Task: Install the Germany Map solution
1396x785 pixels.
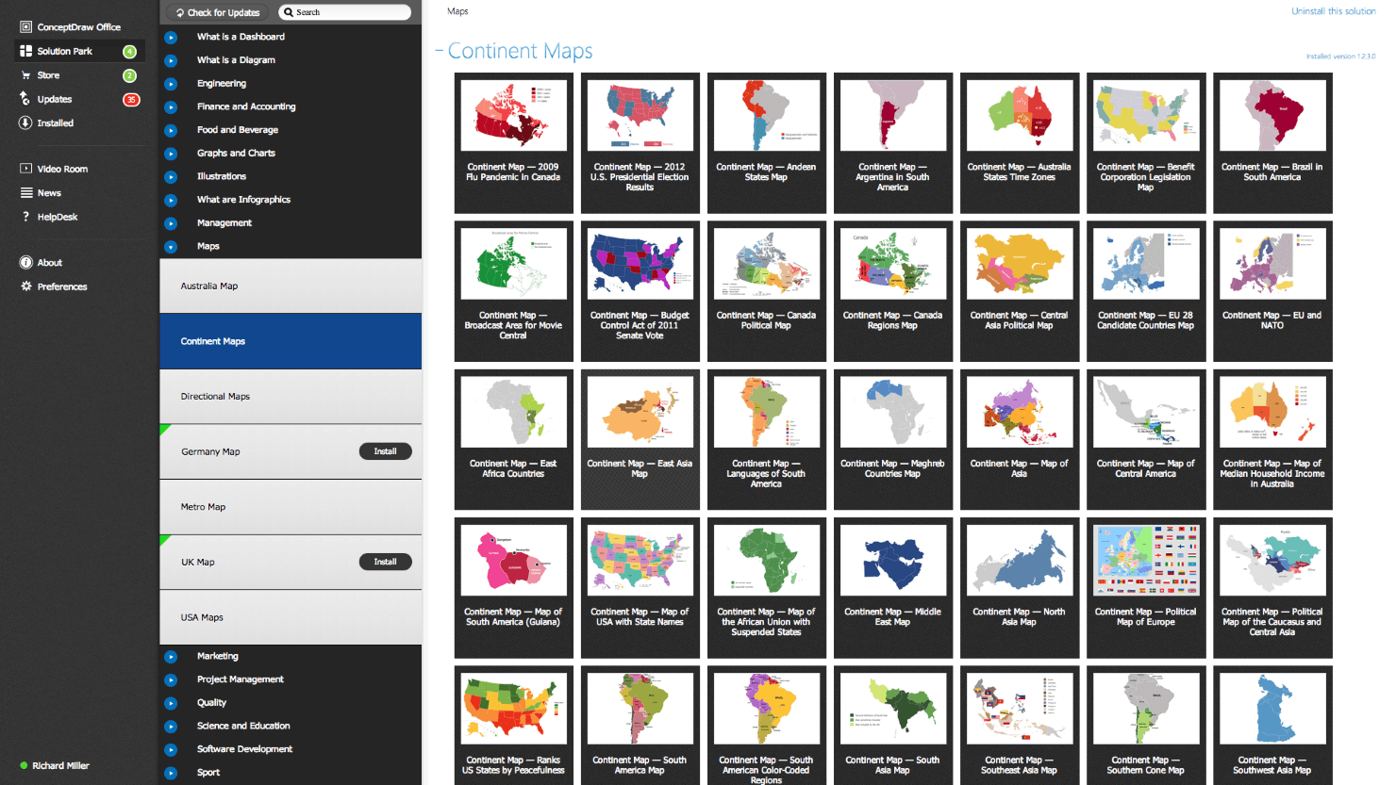Action: [385, 451]
